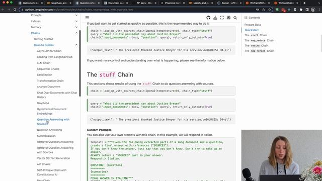Open the Extensions puzzle-piece menu
Image resolution: width=322 pixels, height=181 pixels.
tap(301, 10)
